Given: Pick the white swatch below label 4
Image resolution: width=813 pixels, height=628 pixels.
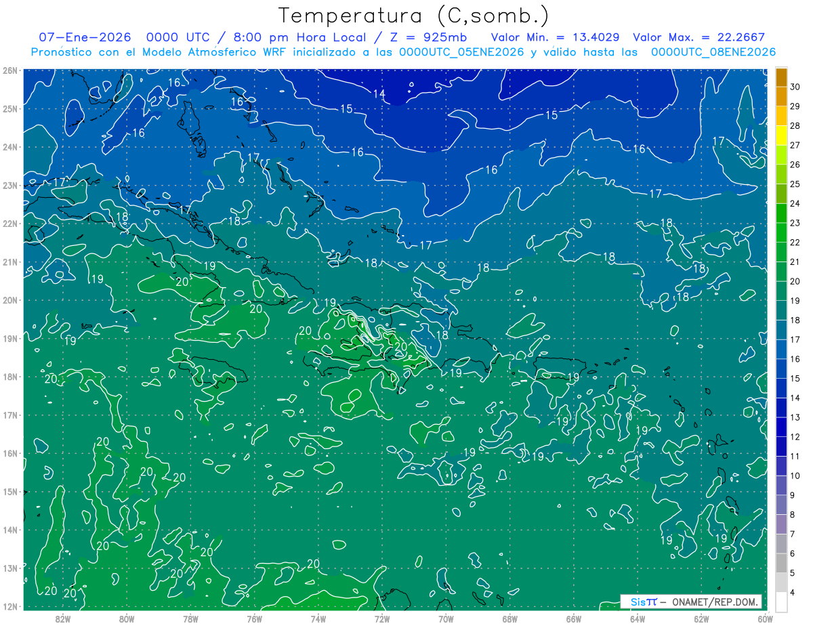Looking at the screenshot, I should 781,602.
